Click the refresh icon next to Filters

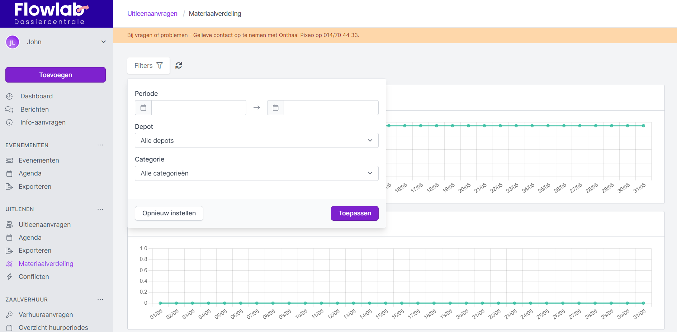click(x=179, y=65)
